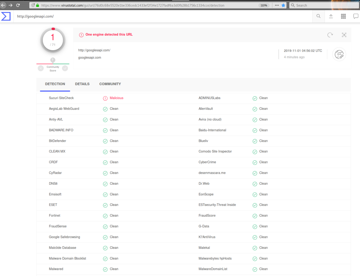360x276 pixels.
Task: Reload page with browser refresh button
Action: (18, 5)
